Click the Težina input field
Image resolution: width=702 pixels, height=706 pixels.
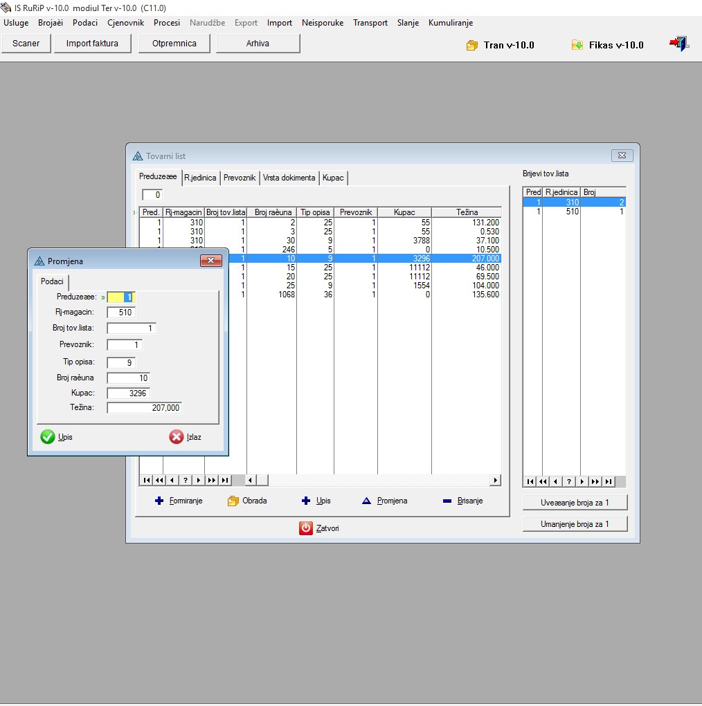[x=144, y=408]
